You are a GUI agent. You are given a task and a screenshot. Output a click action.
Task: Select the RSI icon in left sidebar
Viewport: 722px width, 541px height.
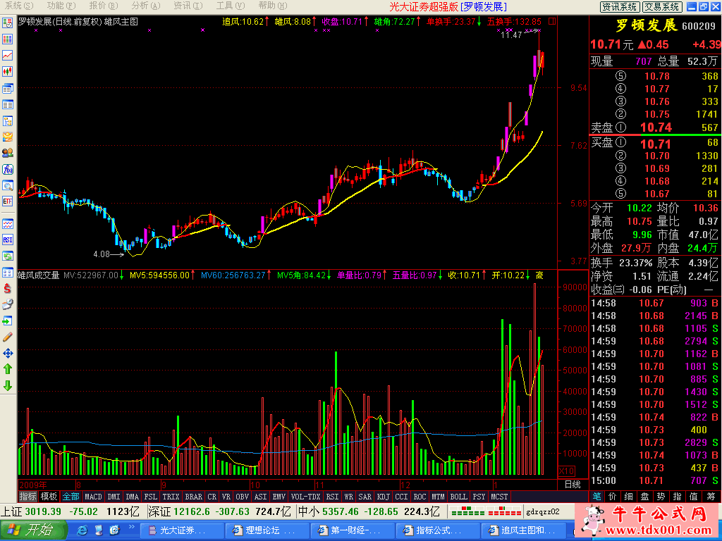[x=7, y=240]
